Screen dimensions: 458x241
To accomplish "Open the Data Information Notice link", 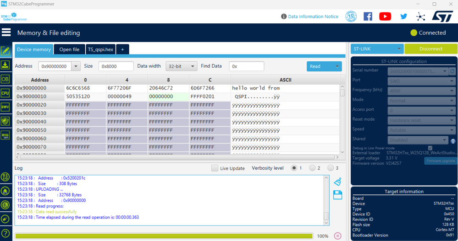I will pyautogui.click(x=313, y=16).
